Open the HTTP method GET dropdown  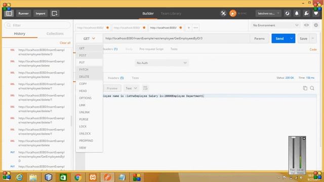[89, 38]
